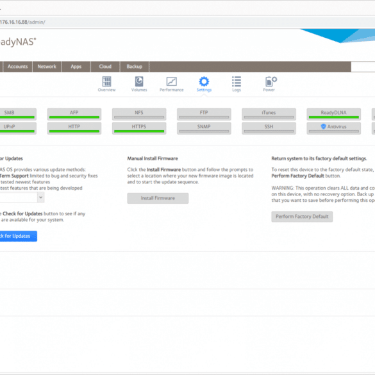Toggle the AFP service

click(74, 114)
